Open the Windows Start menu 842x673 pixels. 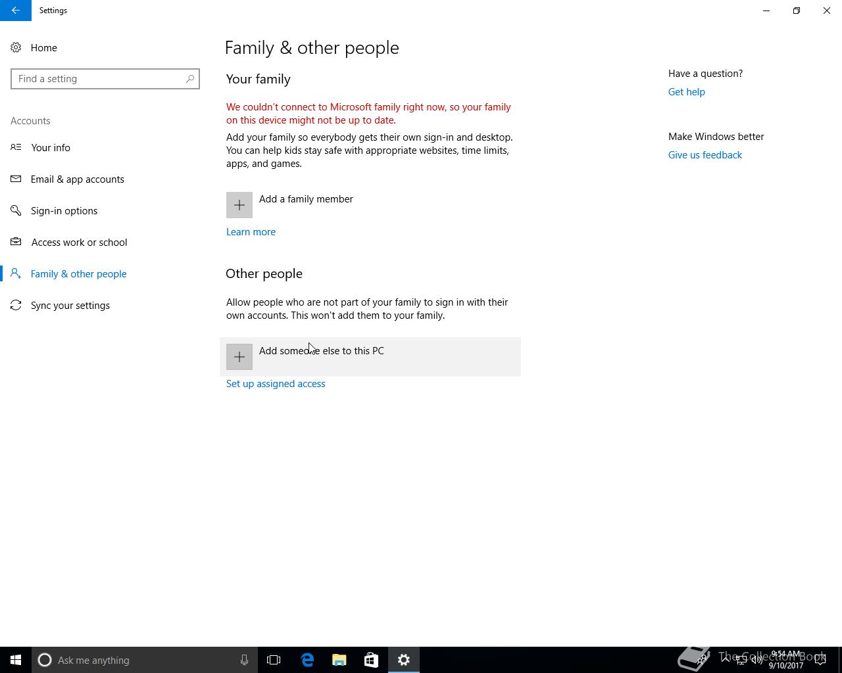(16, 660)
